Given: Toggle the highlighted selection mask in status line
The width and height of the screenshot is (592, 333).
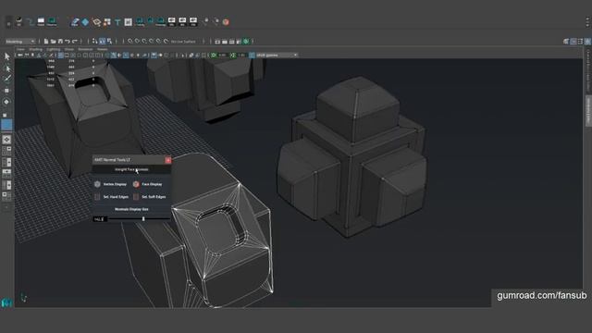Looking at the screenshot, I should (x=102, y=42).
